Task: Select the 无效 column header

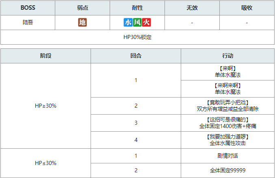Action: click(x=192, y=8)
